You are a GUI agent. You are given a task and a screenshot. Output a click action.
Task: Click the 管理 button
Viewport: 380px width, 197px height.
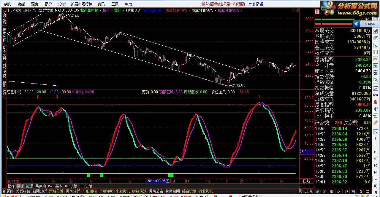coord(29,186)
